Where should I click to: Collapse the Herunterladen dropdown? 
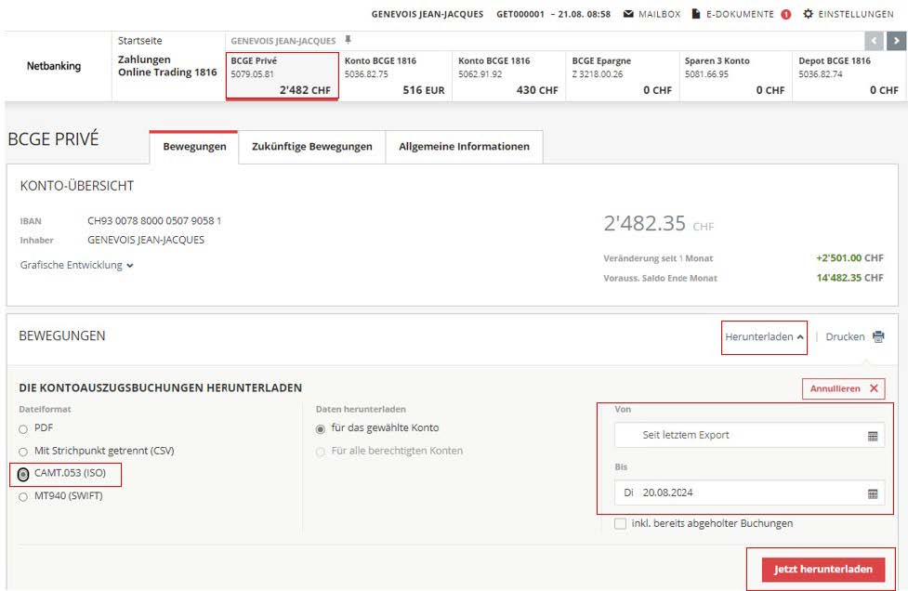(x=764, y=337)
